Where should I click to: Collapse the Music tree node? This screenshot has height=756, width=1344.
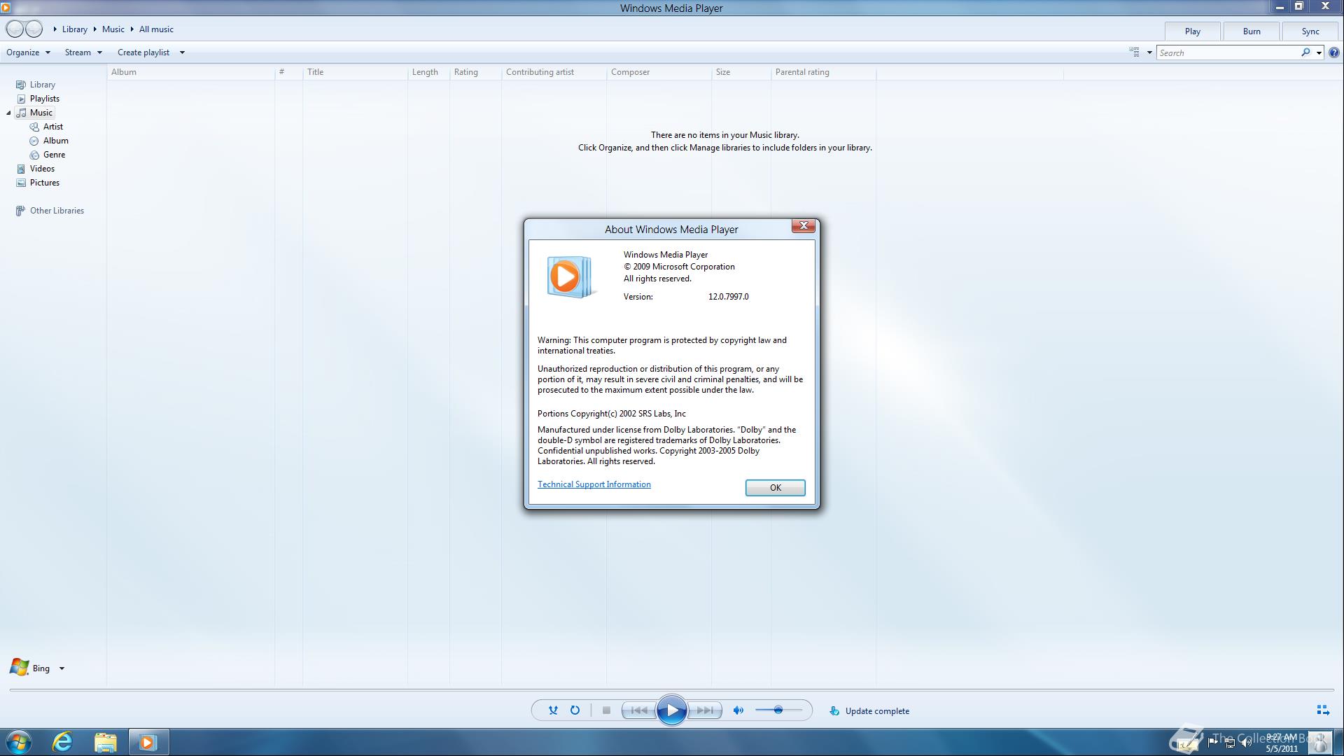[8, 113]
